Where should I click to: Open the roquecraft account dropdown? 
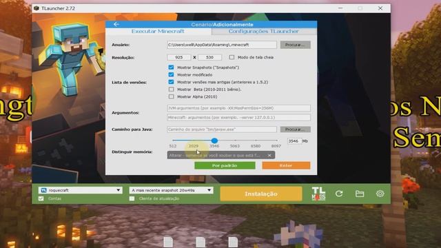pos(81,190)
